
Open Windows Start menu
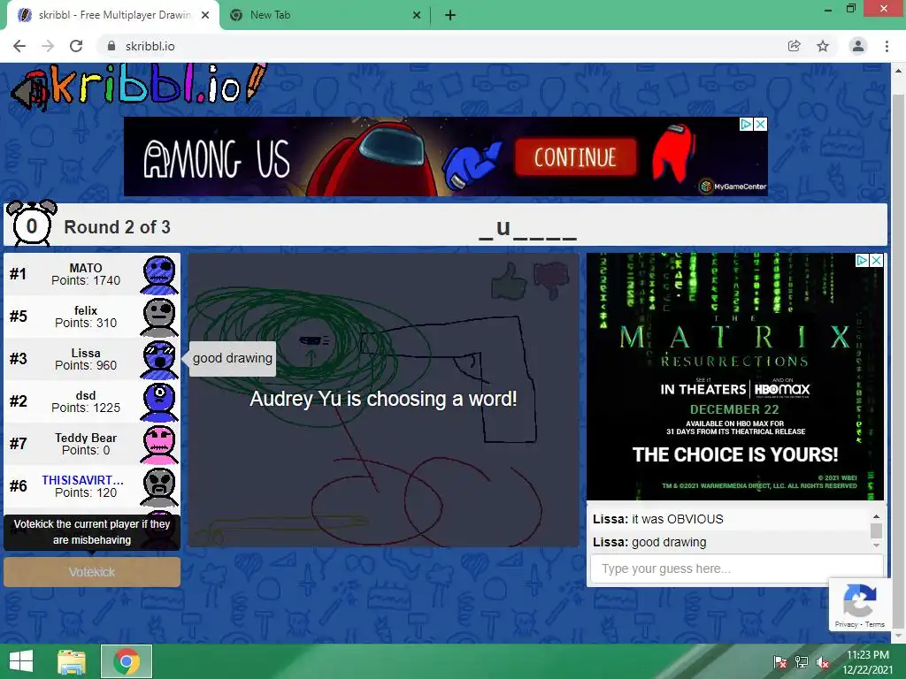(21, 661)
